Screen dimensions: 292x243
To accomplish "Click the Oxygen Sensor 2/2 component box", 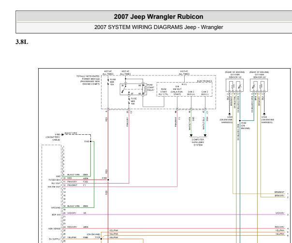I will (x=259, y=85).
